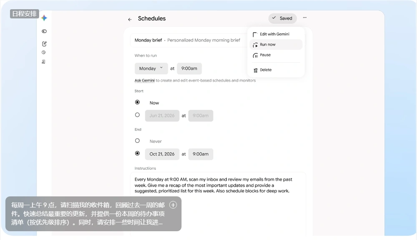Viewport: 417px width, 240px height.
Task: Select the Now start radio button
Action: [x=137, y=102]
